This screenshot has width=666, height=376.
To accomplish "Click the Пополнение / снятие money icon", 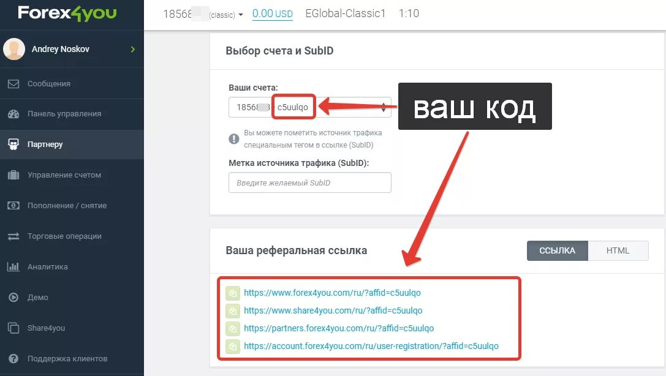I will tap(13, 205).
